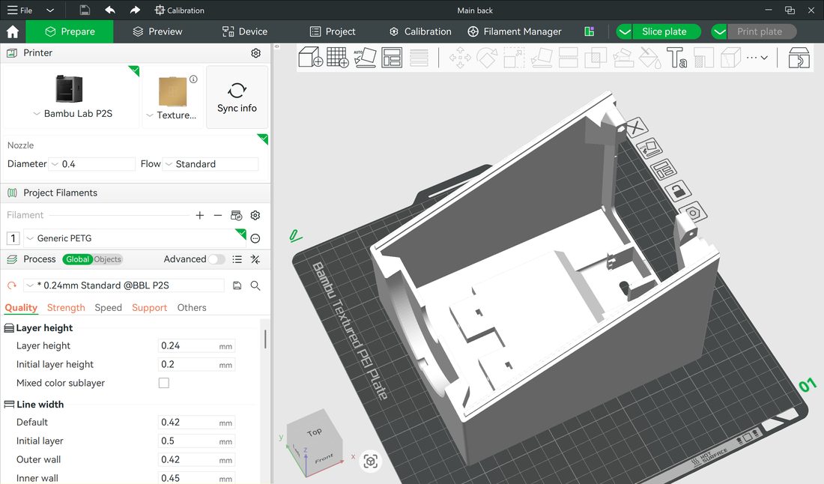The width and height of the screenshot is (824, 484).
Task: Select the Move tool icon
Action: pos(461,57)
